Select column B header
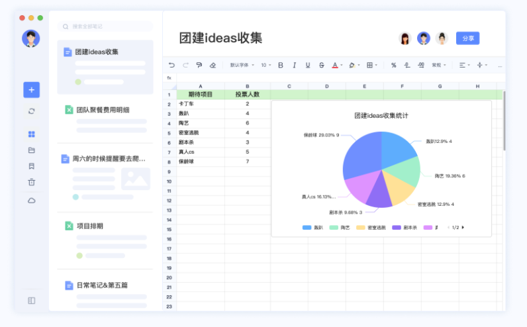This screenshot has height=327, width=527. pos(248,86)
